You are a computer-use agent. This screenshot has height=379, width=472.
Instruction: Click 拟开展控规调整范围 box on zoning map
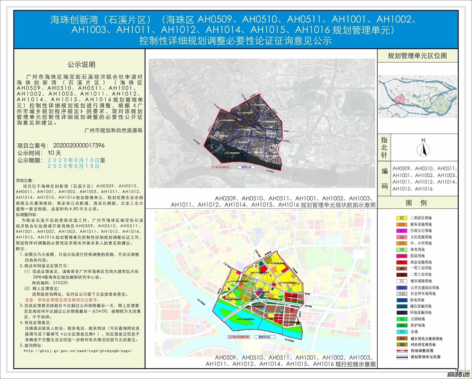pos(239,337)
